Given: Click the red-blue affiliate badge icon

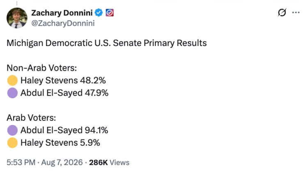Looking at the screenshot, I should click(x=110, y=13).
